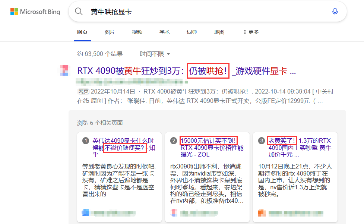The height and width of the screenshot is (224, 364).
Task: Open the 时间不限 time filter dropdown
Action: (155, 54)
